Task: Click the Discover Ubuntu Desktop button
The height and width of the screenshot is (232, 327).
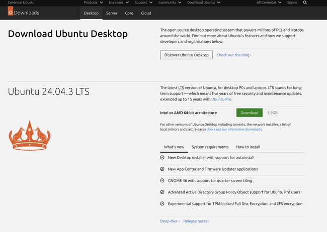Action: (x=186, y=55)
